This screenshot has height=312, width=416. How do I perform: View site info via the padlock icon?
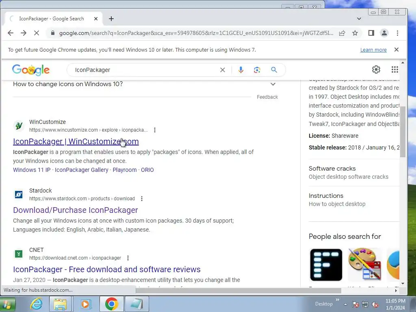pos(53,33)
